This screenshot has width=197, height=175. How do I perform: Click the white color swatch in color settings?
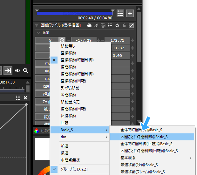point(42,149)
